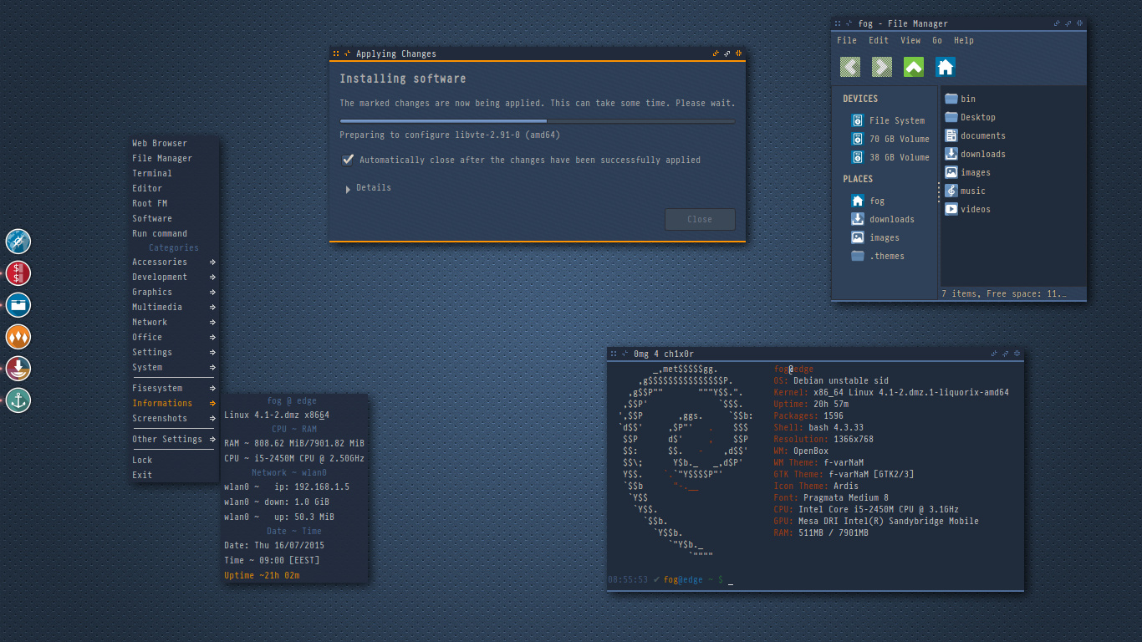Click the forward arrow in File Manager toolbar

(x=882, y=67)
